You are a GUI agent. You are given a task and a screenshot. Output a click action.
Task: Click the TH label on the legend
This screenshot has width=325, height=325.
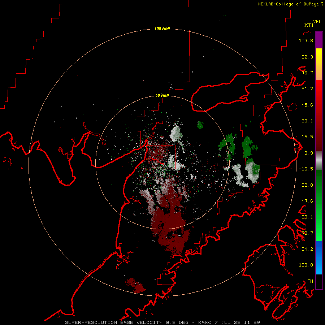pyautogui.click(x=310, y=281)
